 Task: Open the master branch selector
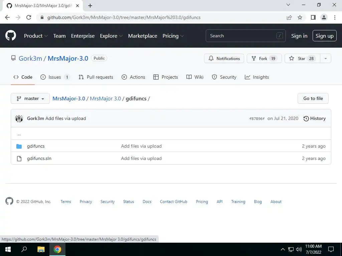coord(30,98)
